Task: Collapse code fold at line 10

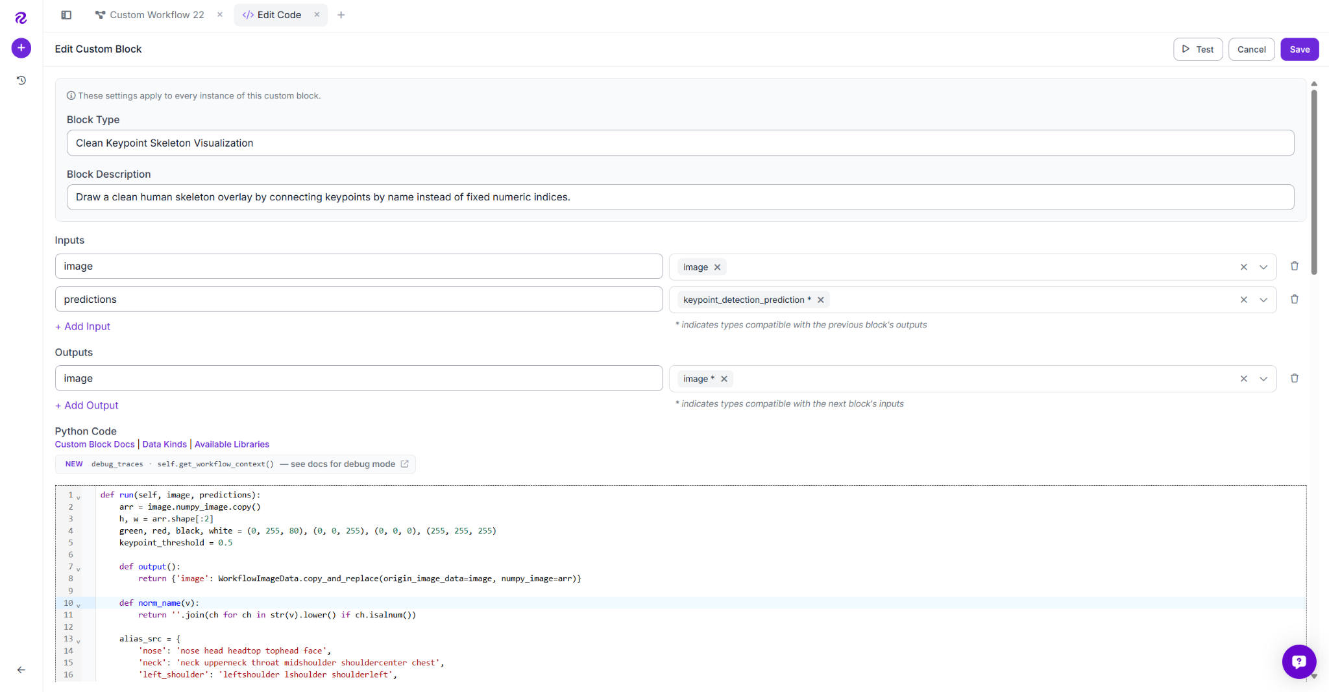Action: pos(79,605)
